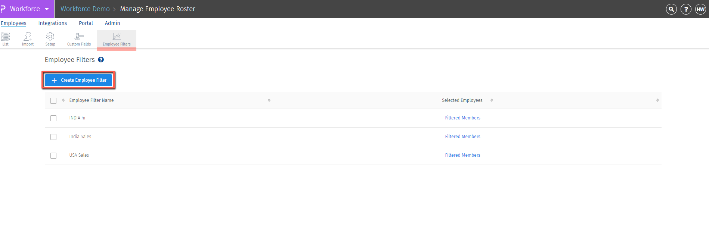Click the Employee Filters help info icon
709x237 pixels.
[101, 60]
